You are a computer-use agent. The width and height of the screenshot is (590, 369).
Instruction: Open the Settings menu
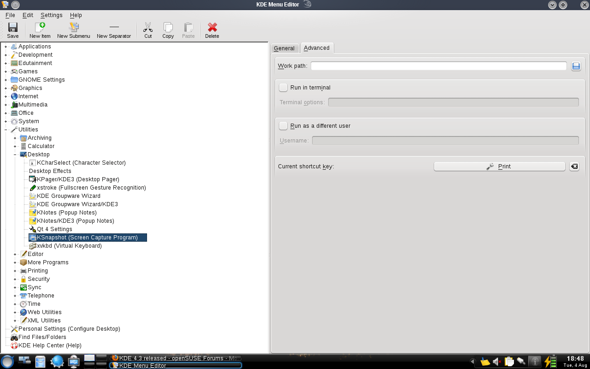(51, 15)
